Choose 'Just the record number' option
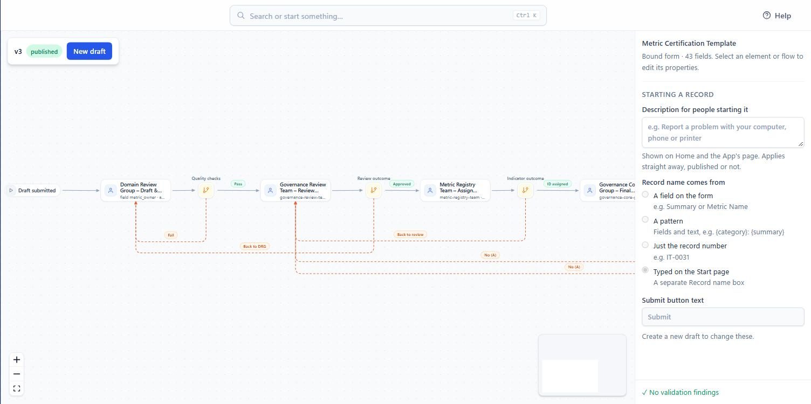Image resolution: width=811 pixels, height=404 pixels. (645, 245)
